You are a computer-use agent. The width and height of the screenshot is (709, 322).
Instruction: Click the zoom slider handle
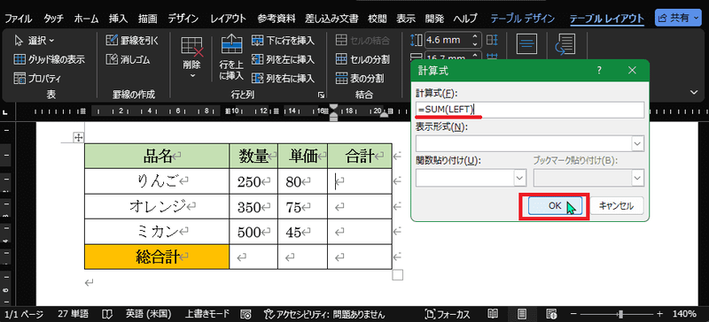tap(622, 314)
